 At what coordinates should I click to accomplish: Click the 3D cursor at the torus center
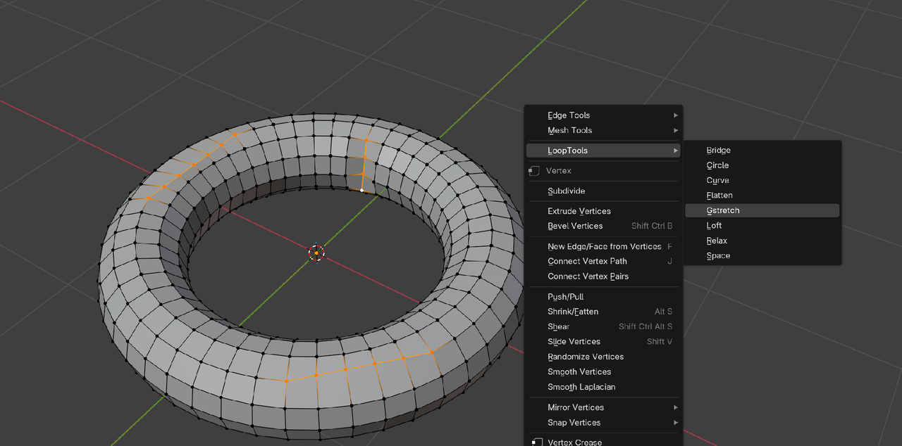click(x=316, y=253)
